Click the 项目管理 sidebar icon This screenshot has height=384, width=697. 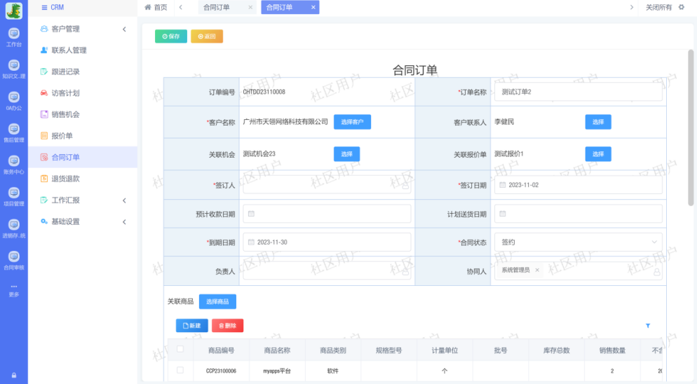(x=13, y=196)
